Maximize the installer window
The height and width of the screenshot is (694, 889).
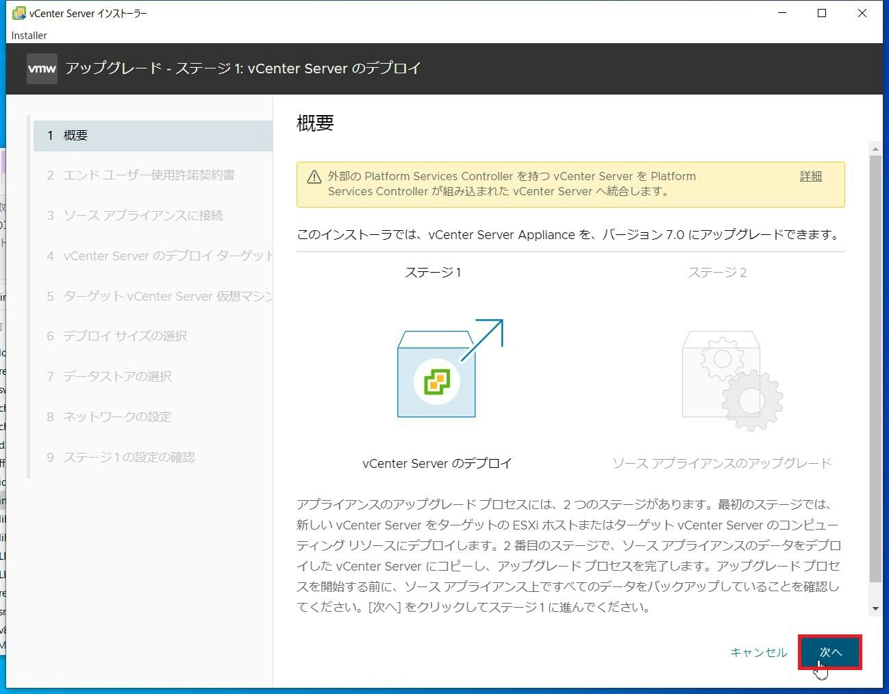click(x=822, y=13)
